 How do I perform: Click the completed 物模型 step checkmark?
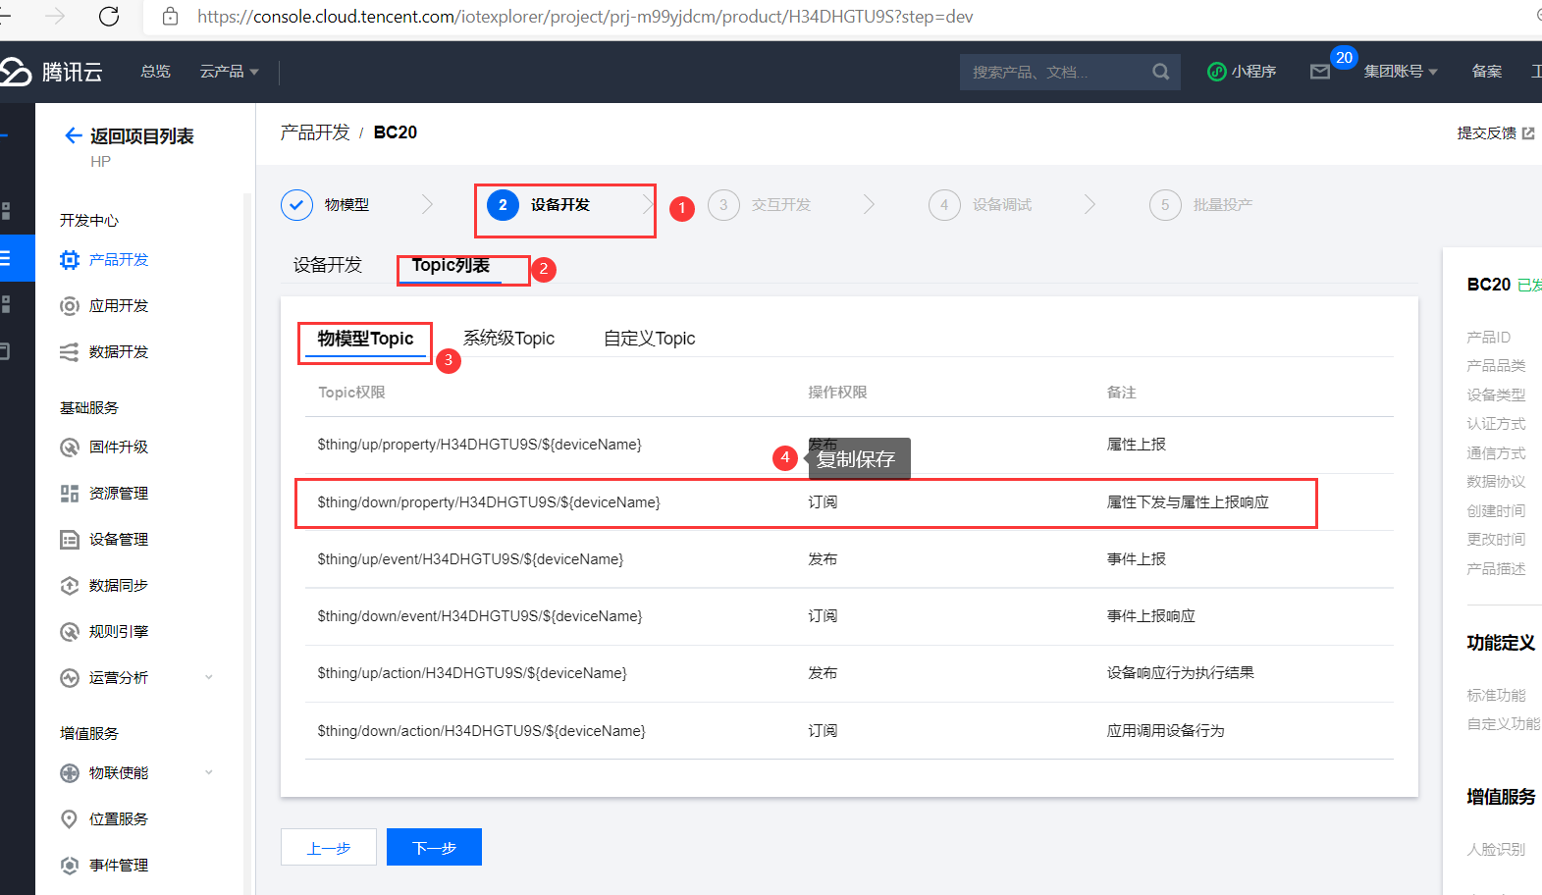pos(296,205)
